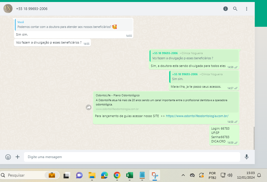Click the OdontoLife link preview card
267x182 pixels.
tap(166, 102)
